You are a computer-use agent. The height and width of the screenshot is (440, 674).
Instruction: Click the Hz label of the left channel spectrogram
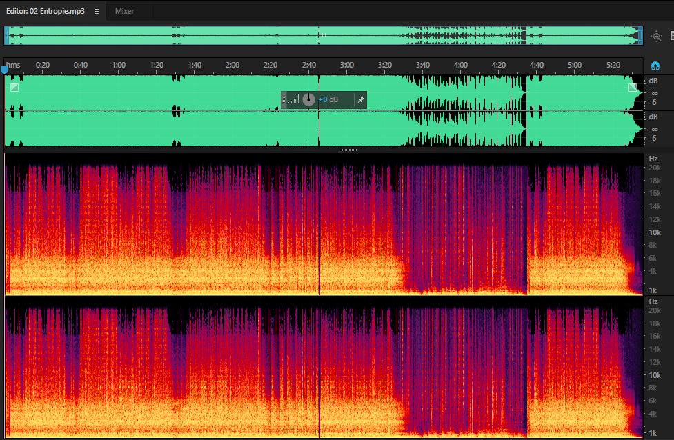(x=653, y=159)
